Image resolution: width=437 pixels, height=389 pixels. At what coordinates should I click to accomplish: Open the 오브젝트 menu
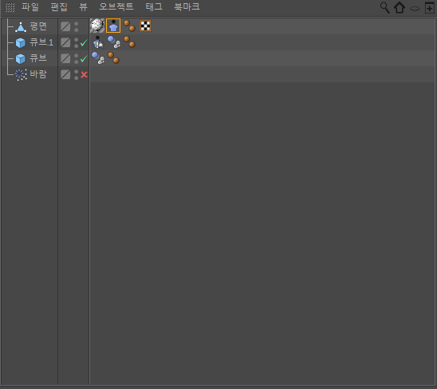point(116,7)
